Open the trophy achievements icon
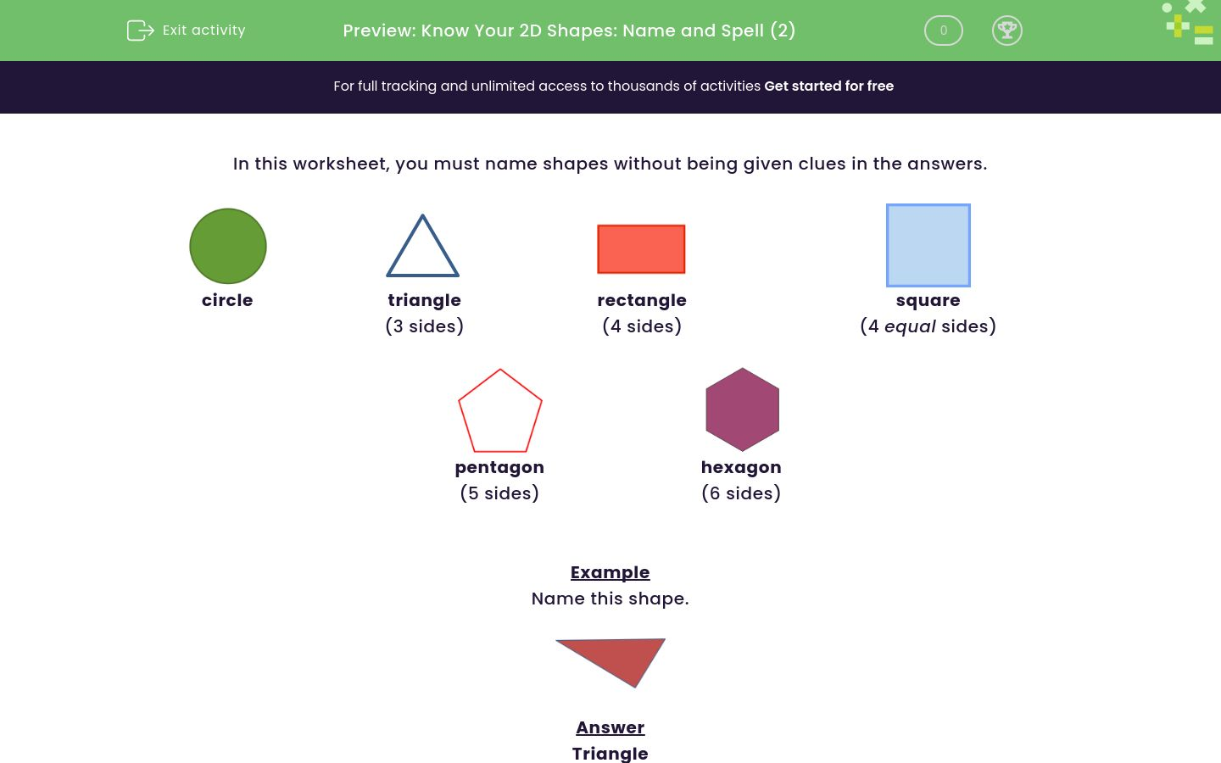The height and width of the screenshot is (763, 1221). [x=1007, y=31]
